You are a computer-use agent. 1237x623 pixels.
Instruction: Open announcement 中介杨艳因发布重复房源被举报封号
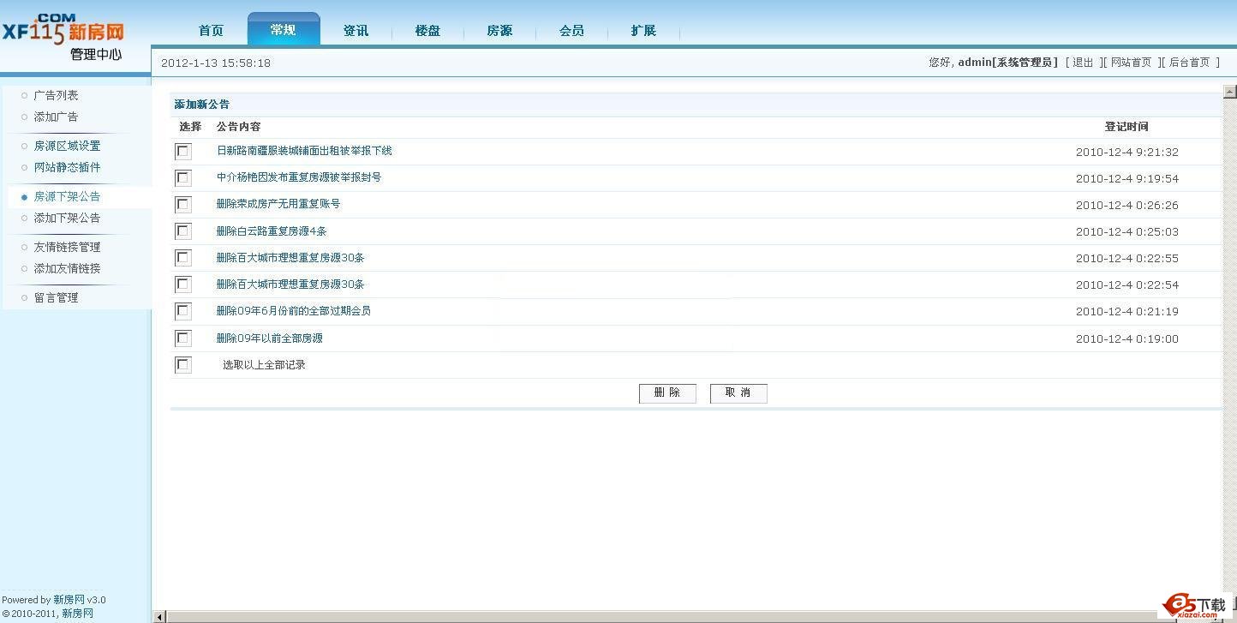(x=299, y=177)
